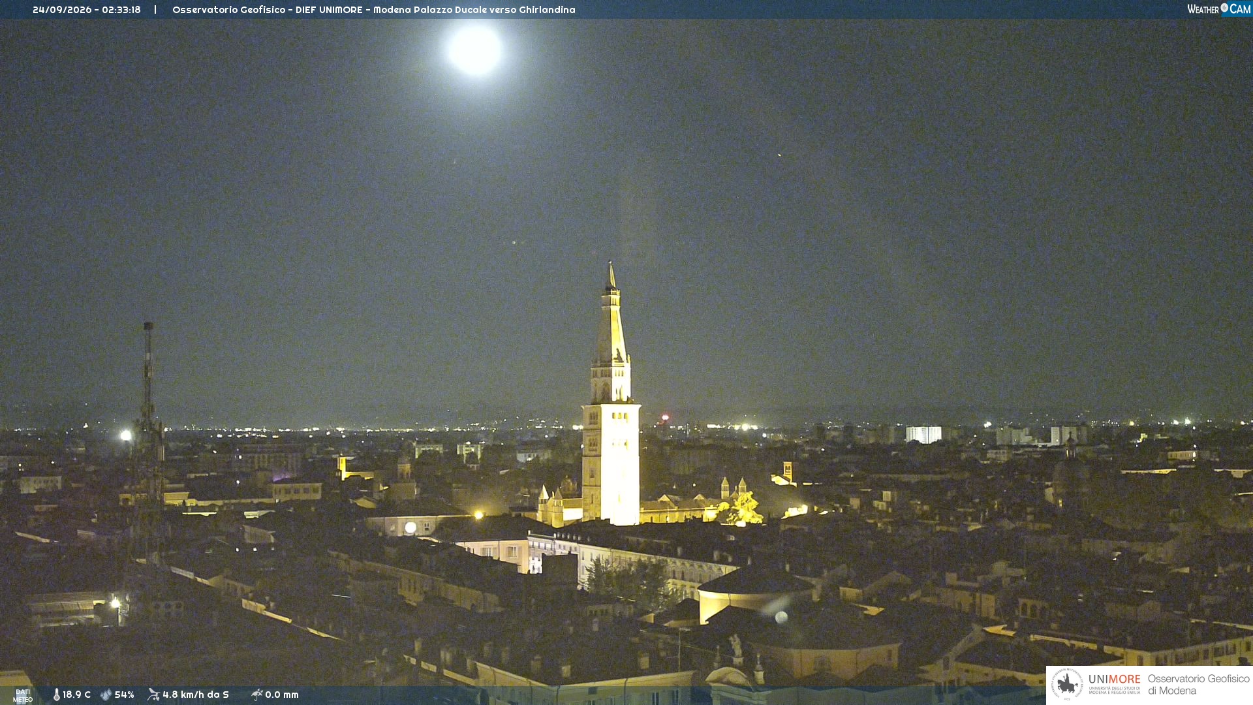This screenshot has width=1253, height=705.
Task: Click the UNIMORE university seal emblem
Action: (x=1067, y=684)
